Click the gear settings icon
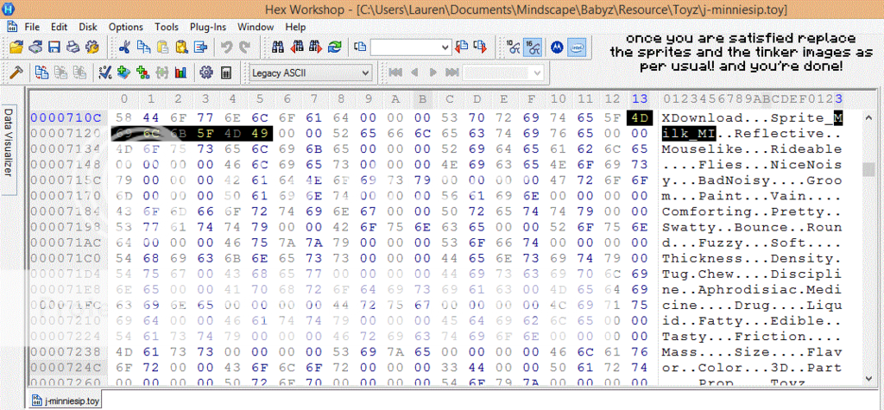Image resolution: width=884 pixels, height=410 pixels. point(206,73)
